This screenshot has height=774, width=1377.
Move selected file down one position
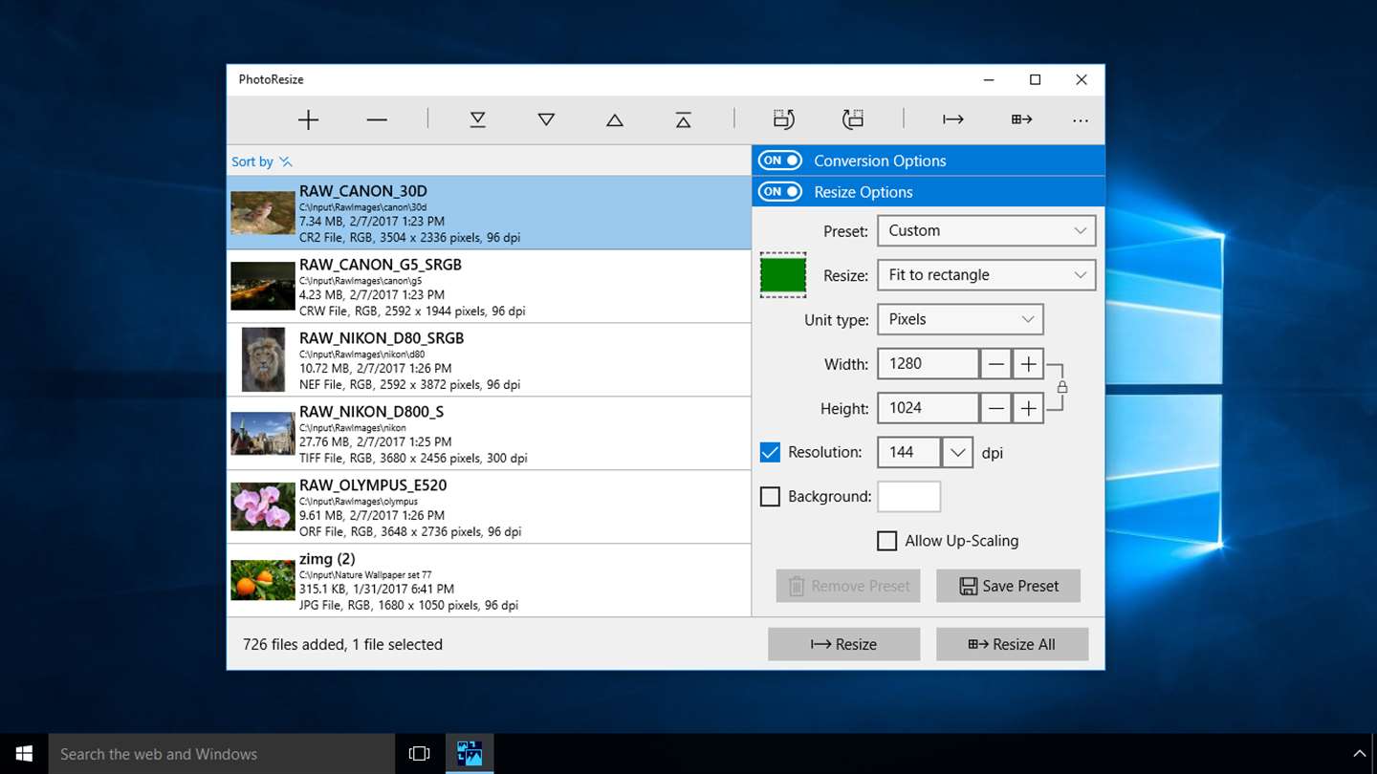point(546,120)
